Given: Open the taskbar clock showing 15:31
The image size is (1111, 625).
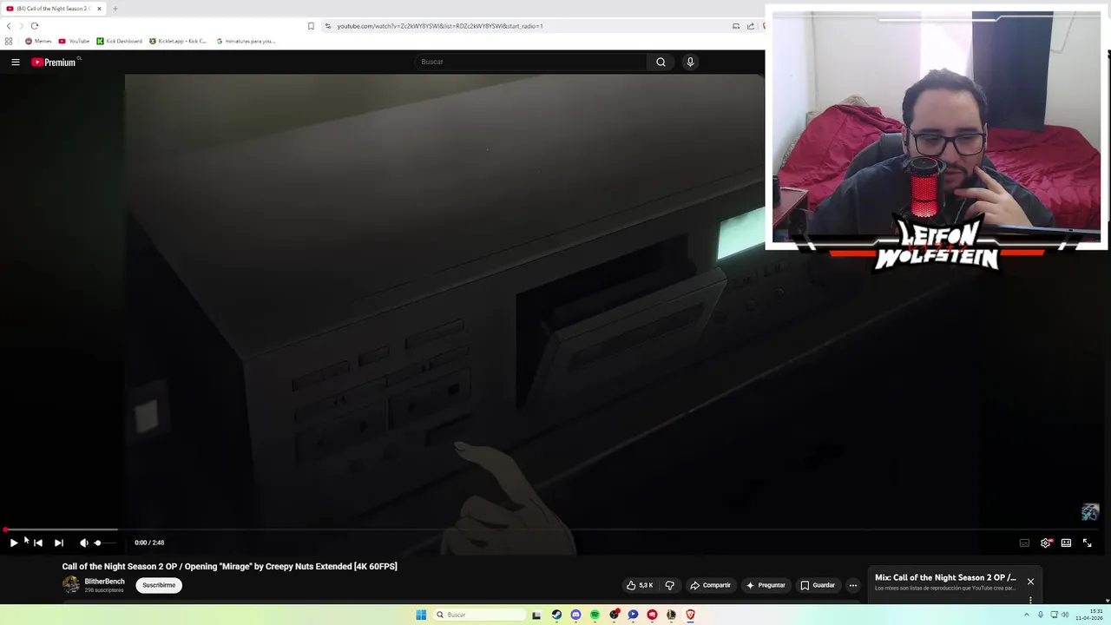Looking at the screenshot, I should 1090,615.
